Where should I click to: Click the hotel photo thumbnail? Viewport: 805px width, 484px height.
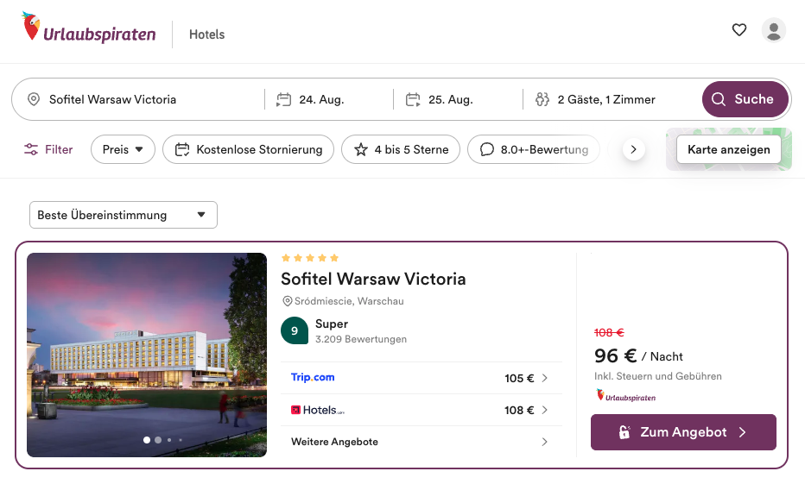(147, 355)
